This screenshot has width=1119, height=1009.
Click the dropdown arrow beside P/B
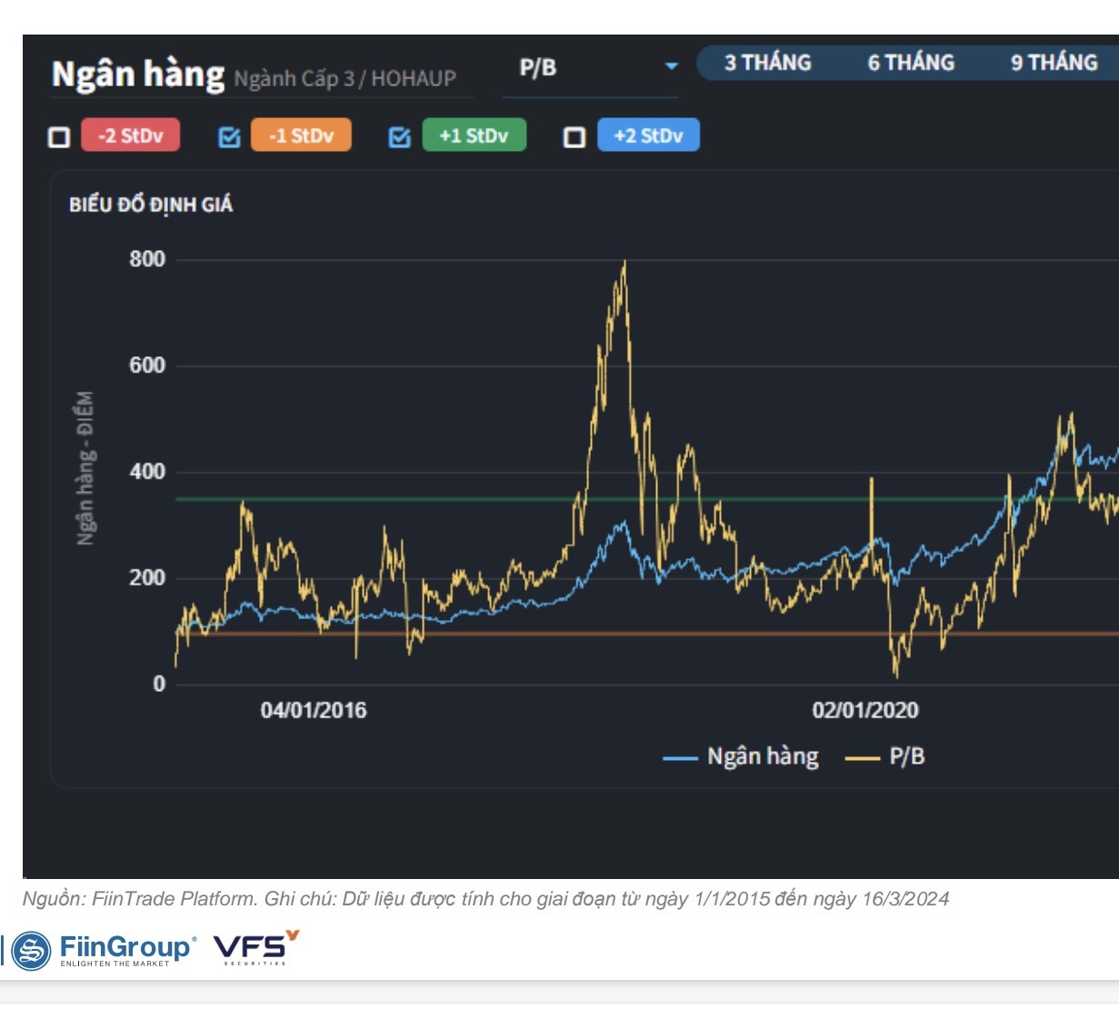(x=671, y=66)
